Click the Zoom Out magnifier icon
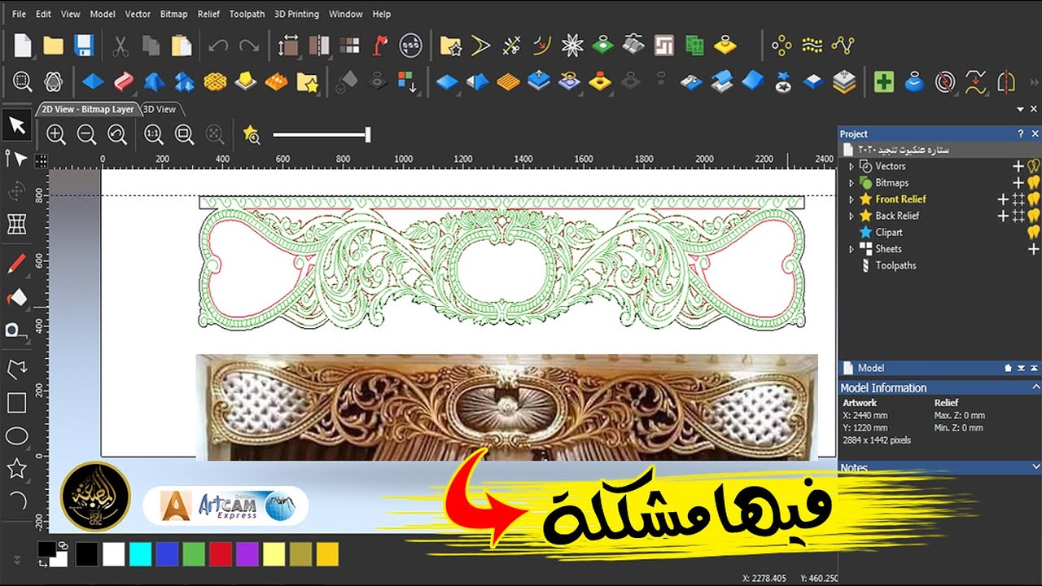The width and height of the screenshot is (1042, 586). pos(86,134)
